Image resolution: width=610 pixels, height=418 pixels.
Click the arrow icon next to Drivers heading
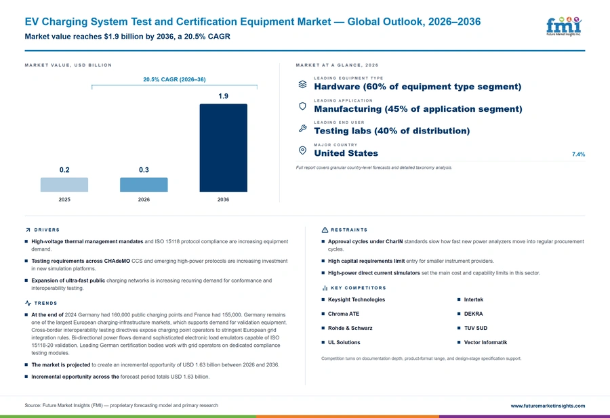28,230
